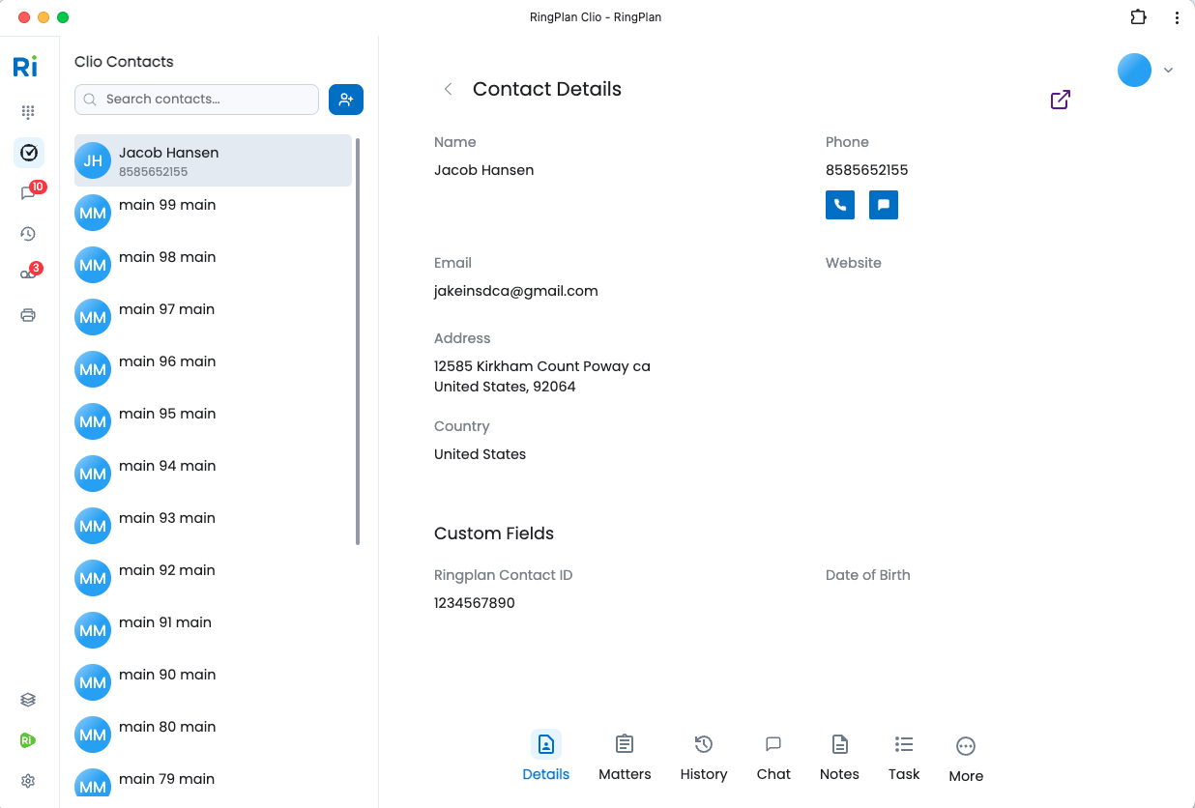The height and width of the screenshot is (808, 1195).
Task: Select contact main 99 main
Action: click(213, 213)
